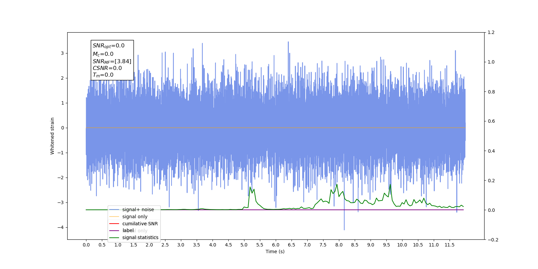Click the 0.2 tick on right axis

[x=491, y=181]
